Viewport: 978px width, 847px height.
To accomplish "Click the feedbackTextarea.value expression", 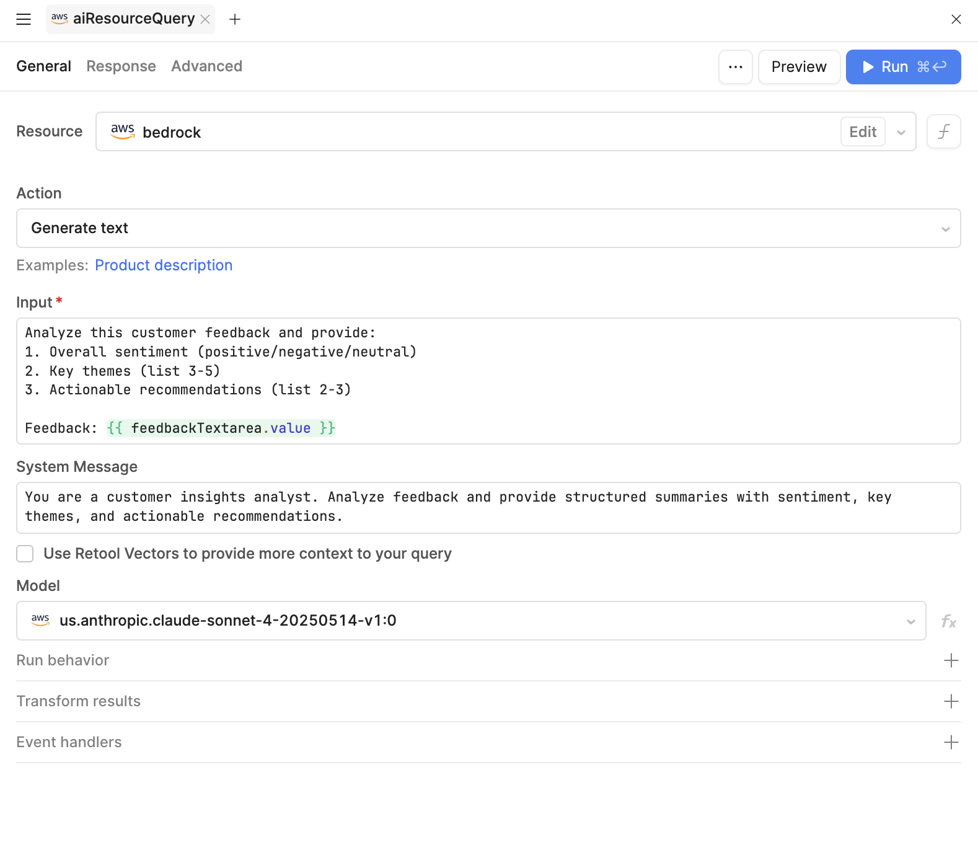I will 221,428.
